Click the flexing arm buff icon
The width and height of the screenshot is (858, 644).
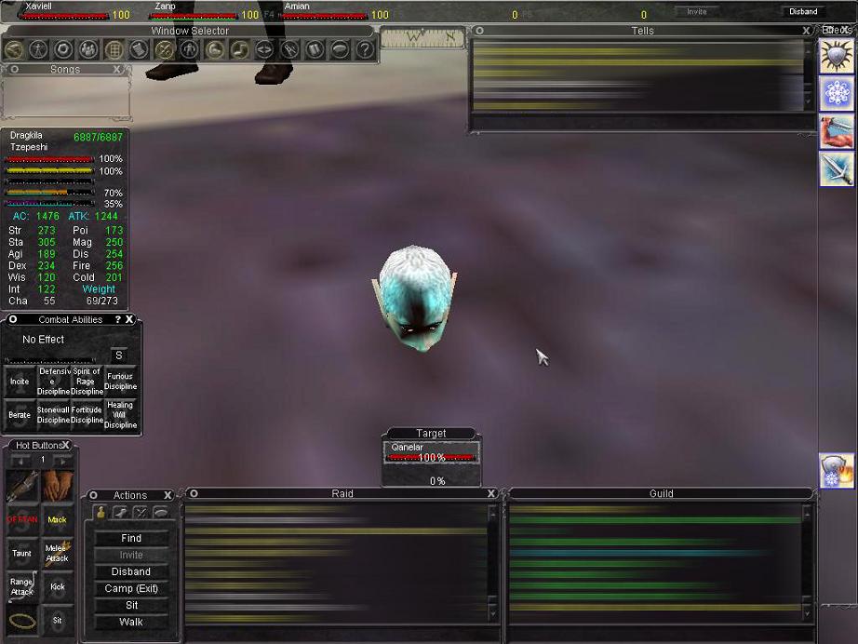[x=836, y=132]
